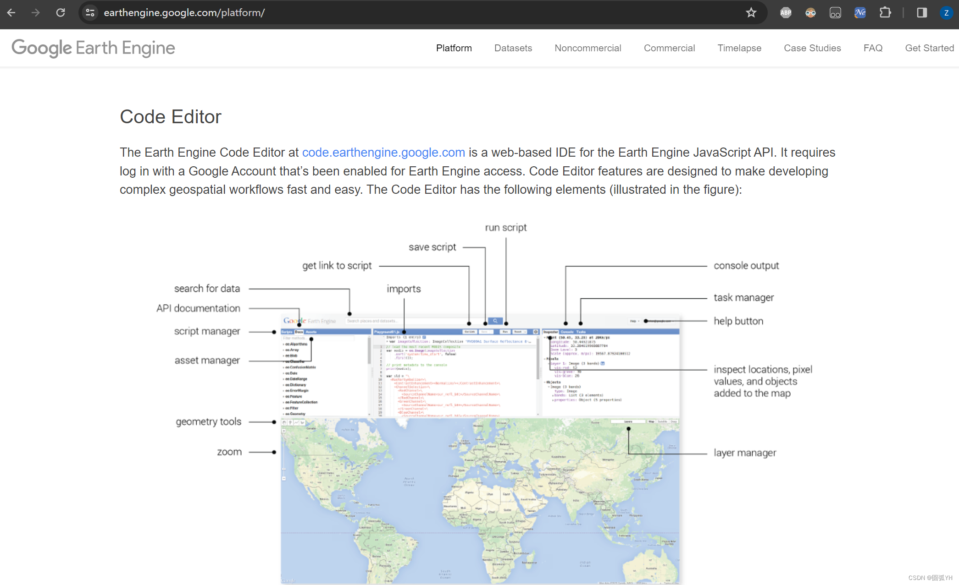
Task: Open the Noncommercial page
Action: click(588, 48)
